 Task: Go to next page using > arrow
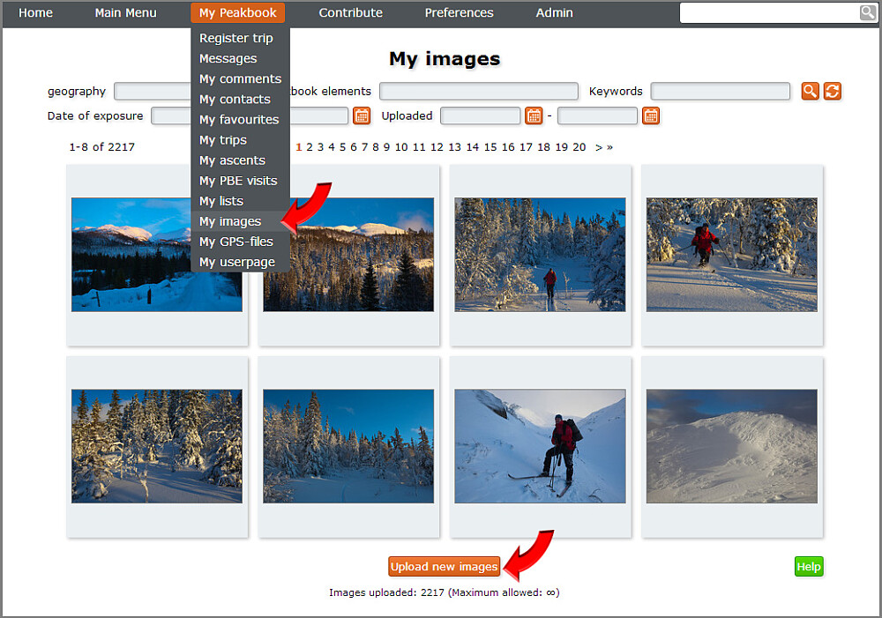tap(599, 147)
